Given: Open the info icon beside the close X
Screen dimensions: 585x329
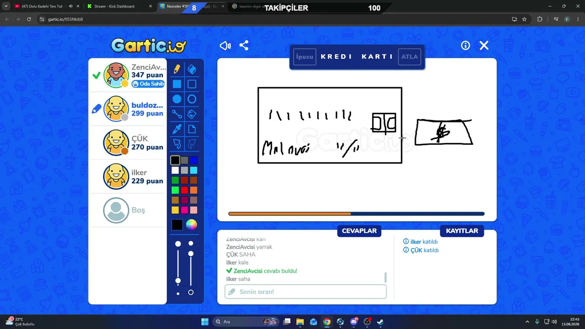Looking at the screenshot, I should coord(465,45).
